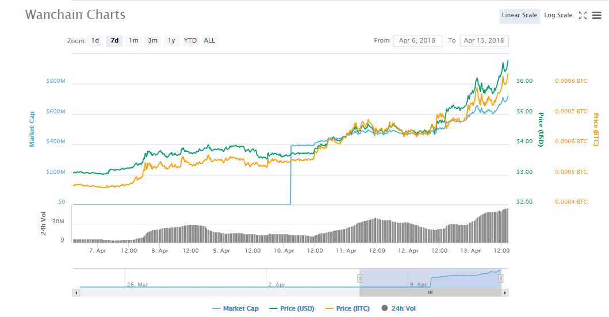Switch to Log Scale
Image resolution: width=609 pixels, height=317 pixels.
558,16
